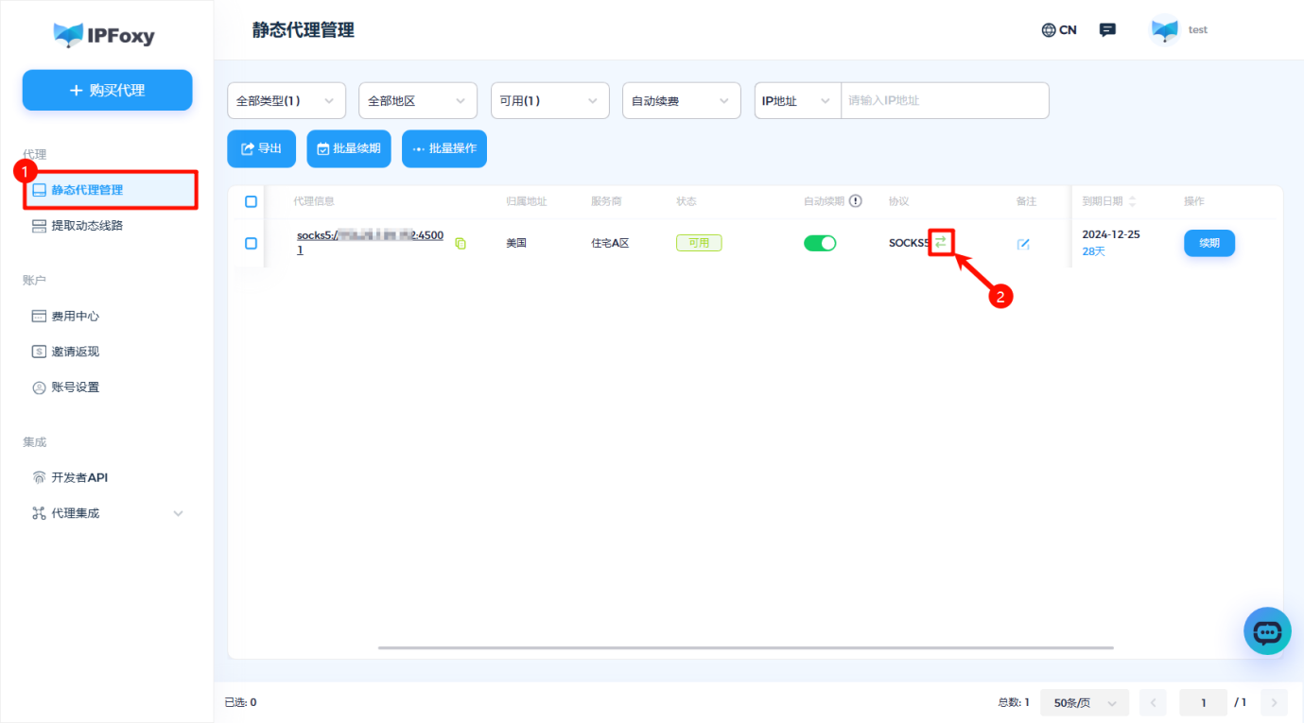Click the 续期 renewal button
Screen dimensions: 1304x723
(x=1208, y=243)
